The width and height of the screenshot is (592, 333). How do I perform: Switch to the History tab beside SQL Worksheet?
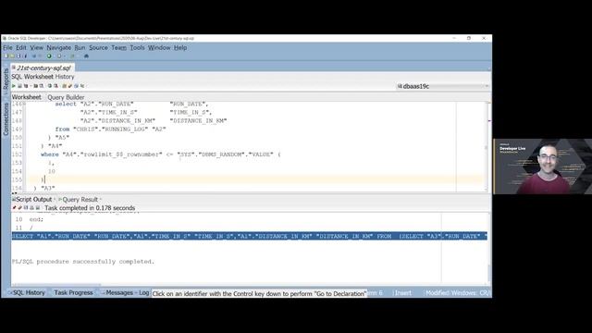pos(65,77)
